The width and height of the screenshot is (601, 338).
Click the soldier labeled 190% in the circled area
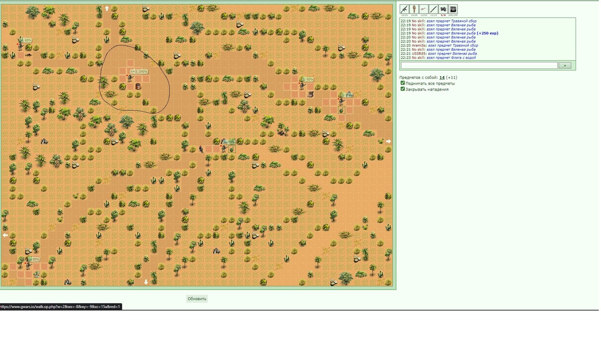click(130, 78)
